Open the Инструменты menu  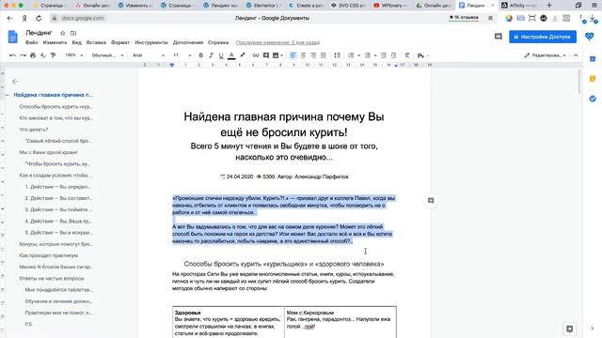click(151, 42)
